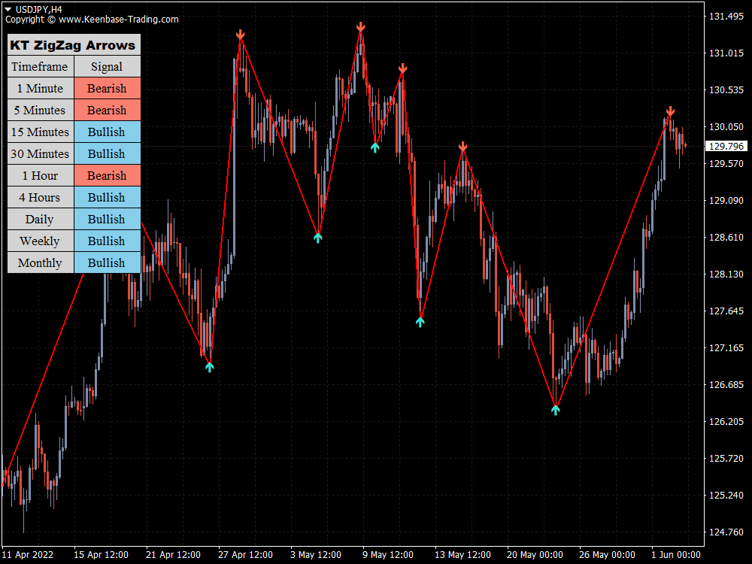The image size is (752, 564).
Task: Select the 1 Minute timeframe row label
Action: tap(41, 89)
